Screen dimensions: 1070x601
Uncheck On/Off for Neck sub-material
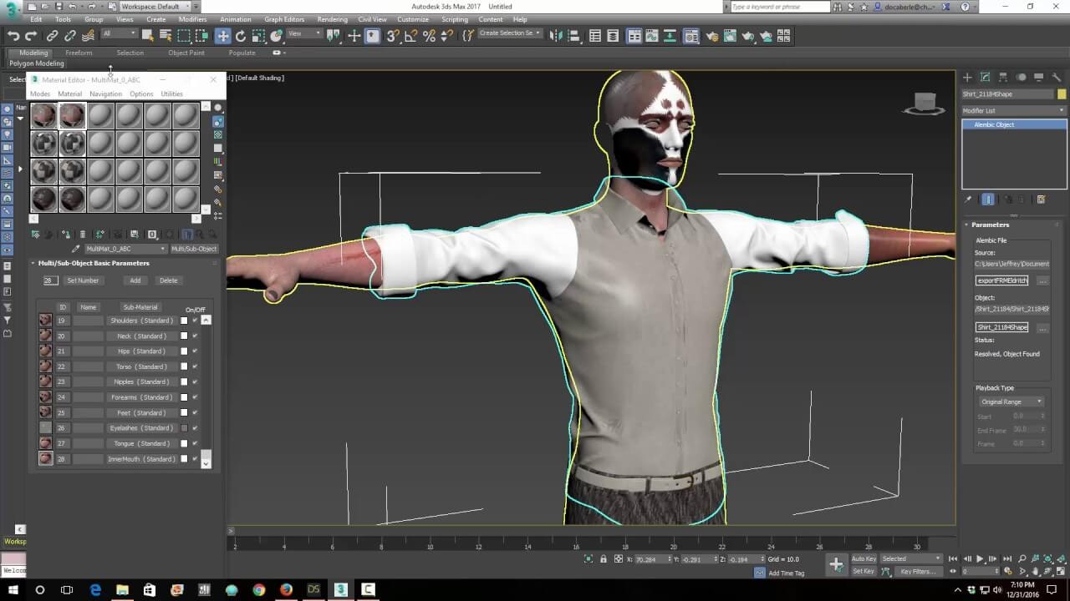195,336
